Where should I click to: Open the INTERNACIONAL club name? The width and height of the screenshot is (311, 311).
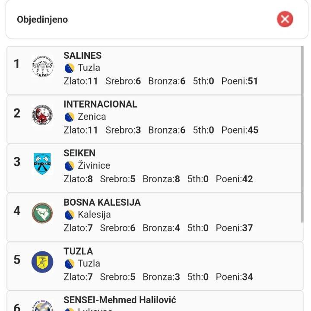100,104
